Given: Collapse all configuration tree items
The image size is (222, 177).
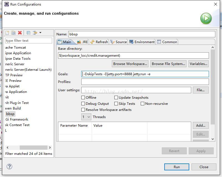Looking at the screenshot, I should coord(28,33).
